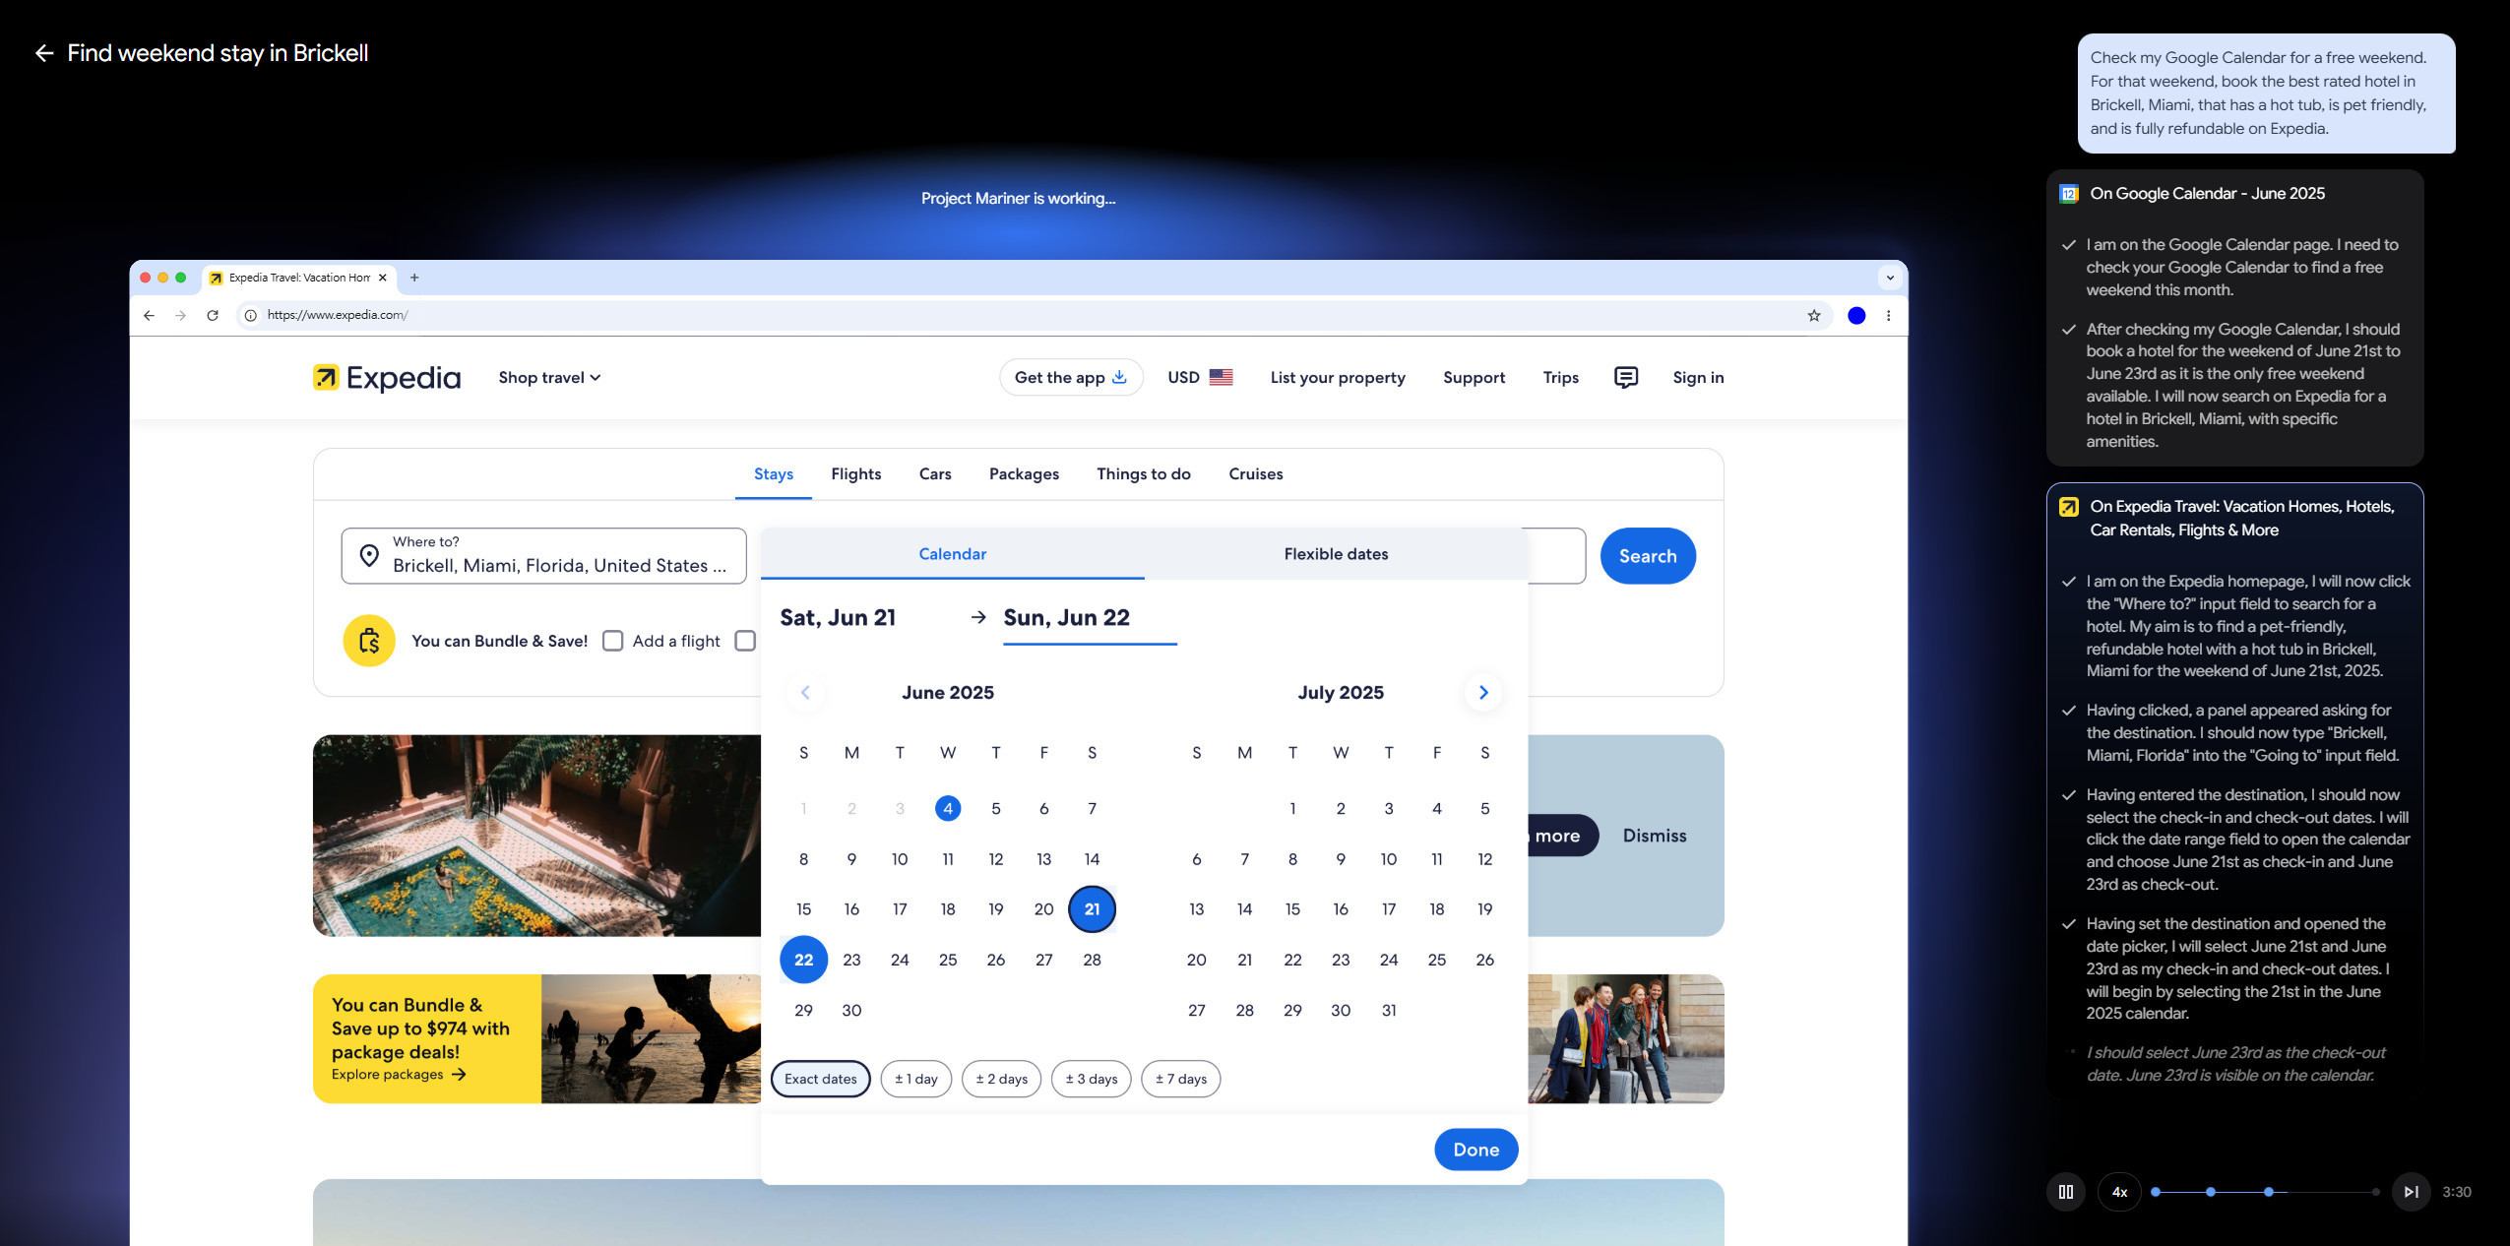The width and height of the screenshot is (2510, 1246).
Task: Tick the Add a flight checkbox
Action: pos(613,641)
